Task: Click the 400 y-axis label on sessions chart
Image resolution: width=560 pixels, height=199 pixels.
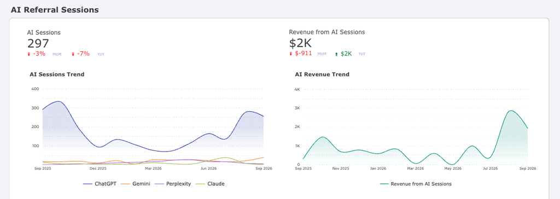Action: (x=36, y=89)
